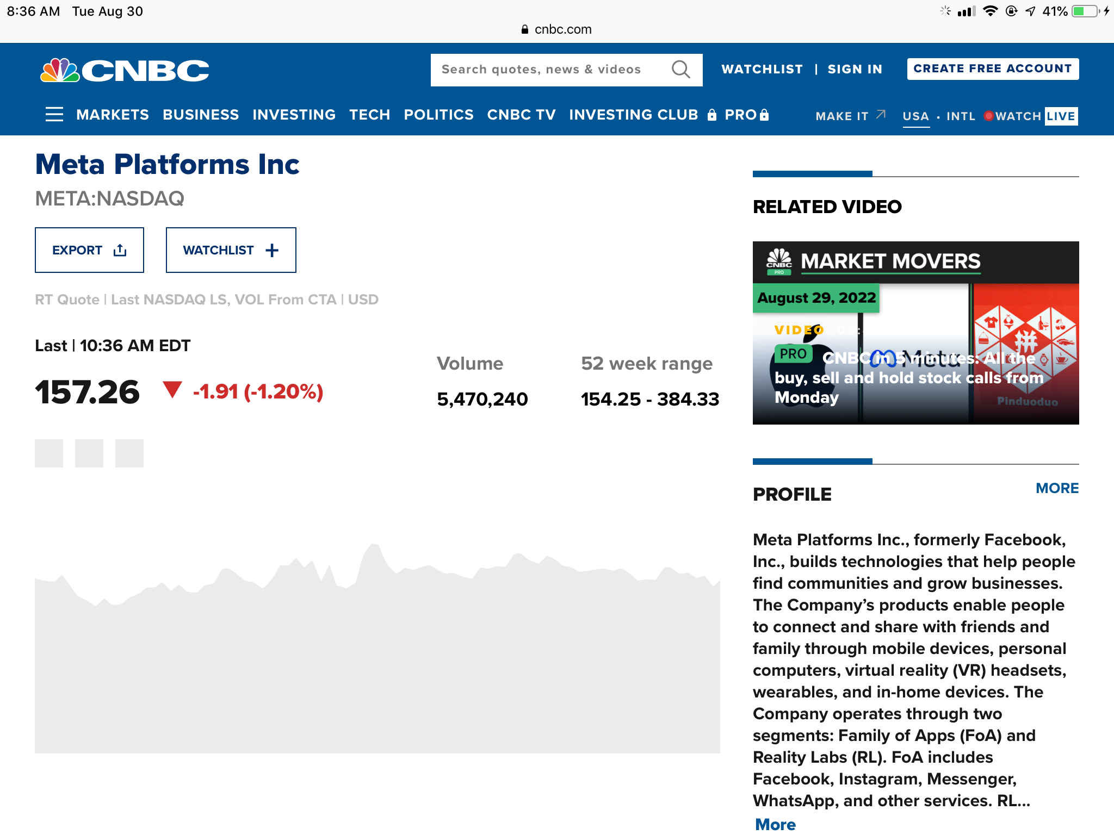
Task: Click the RT Quote info line
Action: [207, 300]
